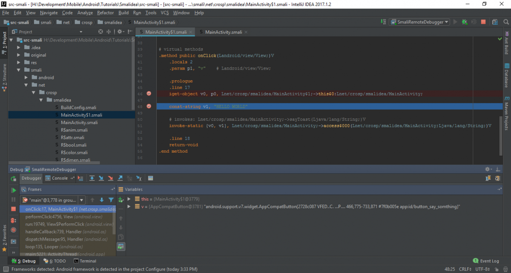Open the Ant Build side panel
This screenshot has width=511, height=273.
507,42
